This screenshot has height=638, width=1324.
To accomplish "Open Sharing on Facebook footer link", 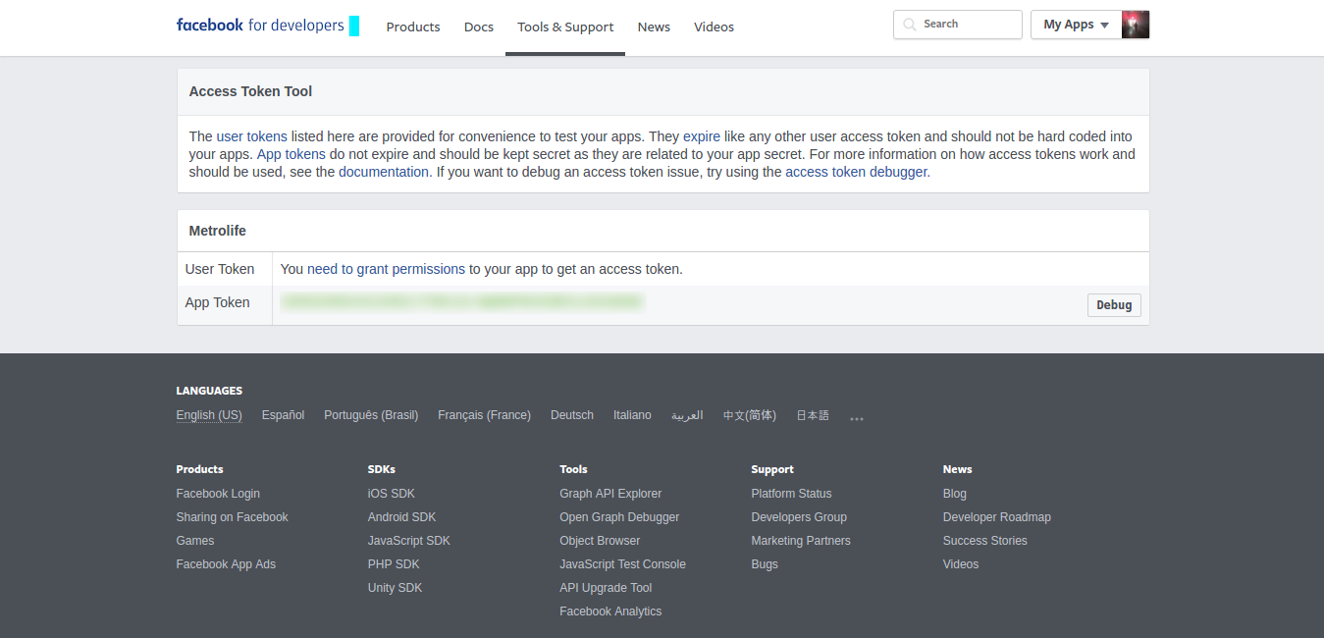I will (x=233, y=517).
